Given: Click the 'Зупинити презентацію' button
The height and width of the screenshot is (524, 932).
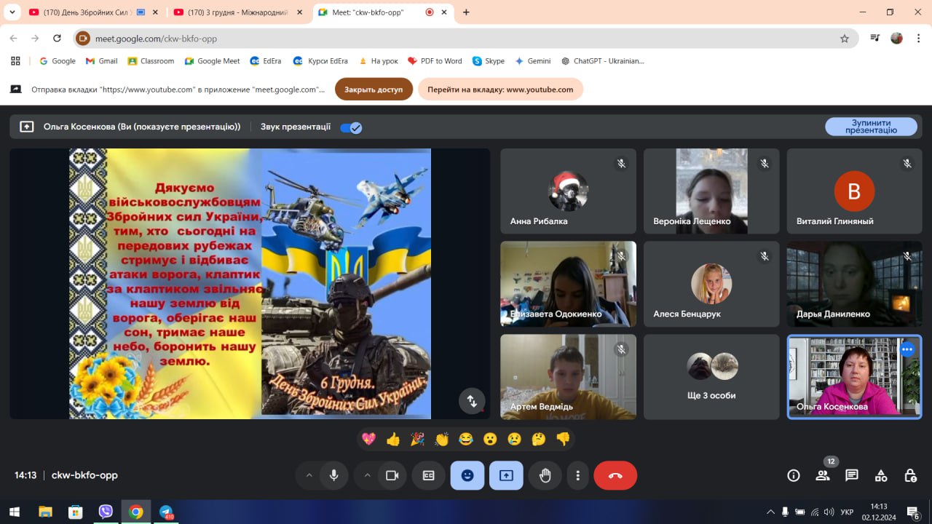Looking at the screenshot, I should click(871, 127).
